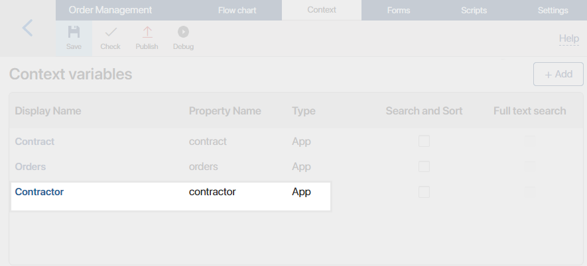Add a new context variable
The image size is (587, 266).
click(558, 74)
